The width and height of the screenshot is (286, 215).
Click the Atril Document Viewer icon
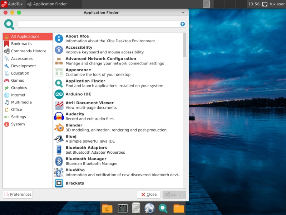(59, 105)
